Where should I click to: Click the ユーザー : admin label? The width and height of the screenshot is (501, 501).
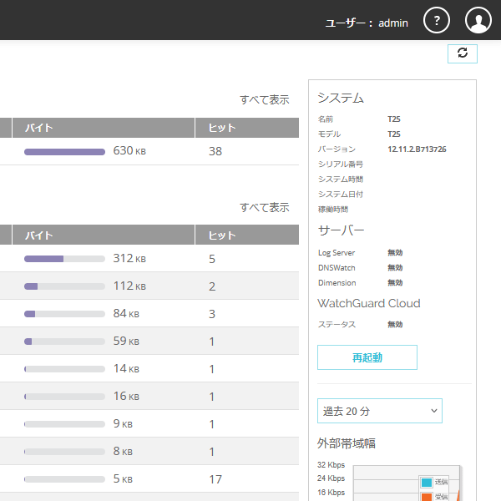pos(367,23)
